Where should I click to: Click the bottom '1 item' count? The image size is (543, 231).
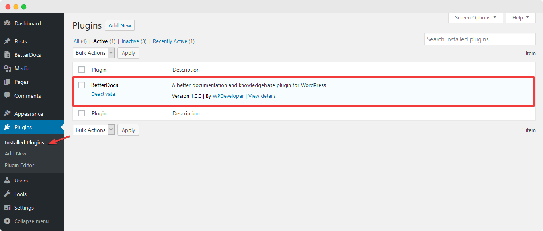(x=529, y=130)
